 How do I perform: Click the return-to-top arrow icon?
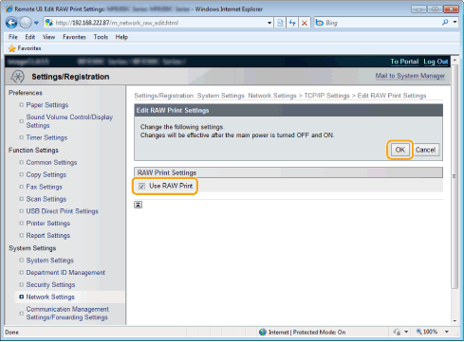coord(138,205)
